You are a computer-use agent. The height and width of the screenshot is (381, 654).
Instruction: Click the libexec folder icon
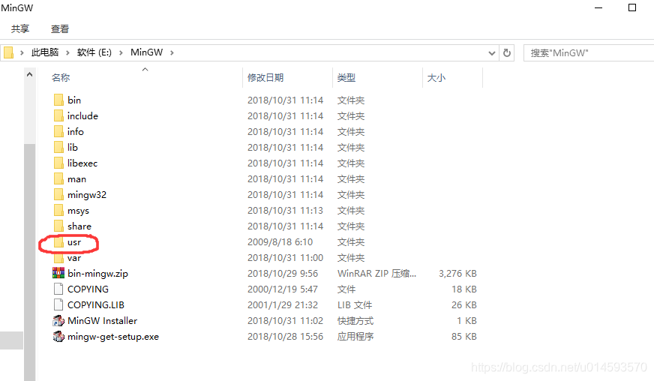click(58, 163)
